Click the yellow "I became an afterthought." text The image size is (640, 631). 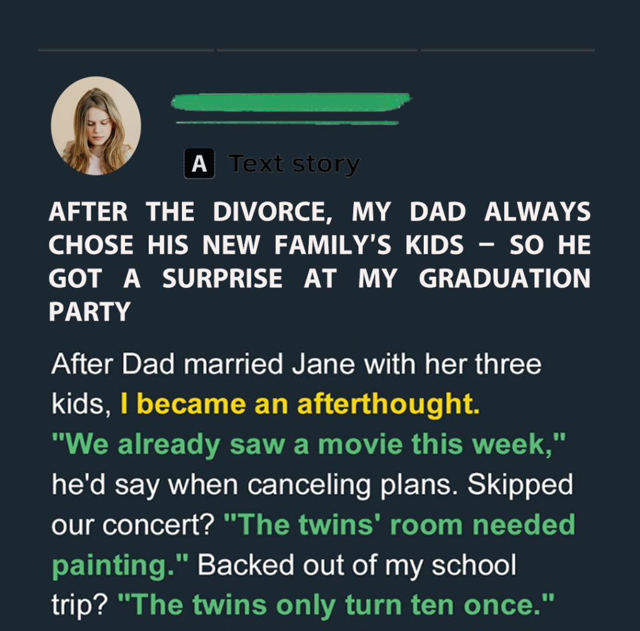tap(300, 404)
